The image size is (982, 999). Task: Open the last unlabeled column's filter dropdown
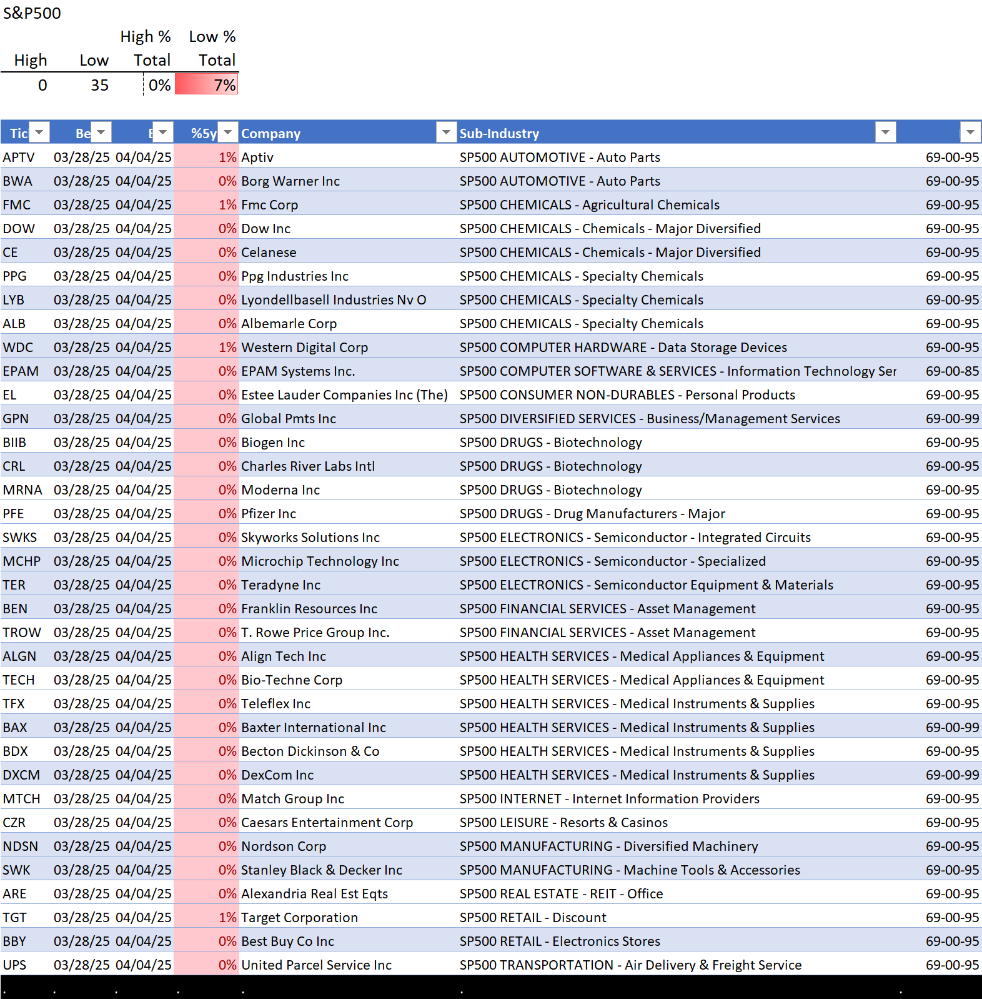(x=970, y=133)
